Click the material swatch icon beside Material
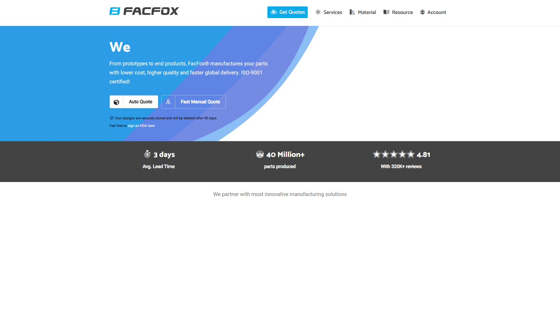This screenshot has height=315, width=560. [x=352, y=12]
